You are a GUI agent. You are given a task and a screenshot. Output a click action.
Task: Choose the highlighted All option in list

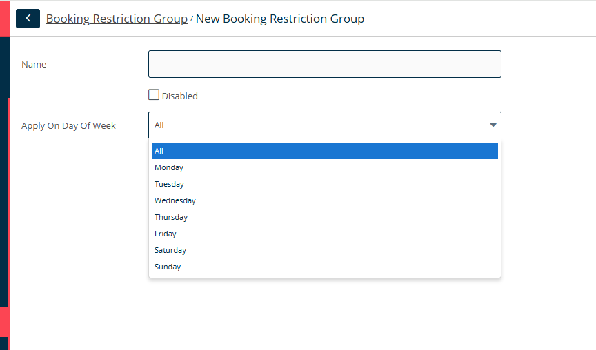tap(324, 151)
